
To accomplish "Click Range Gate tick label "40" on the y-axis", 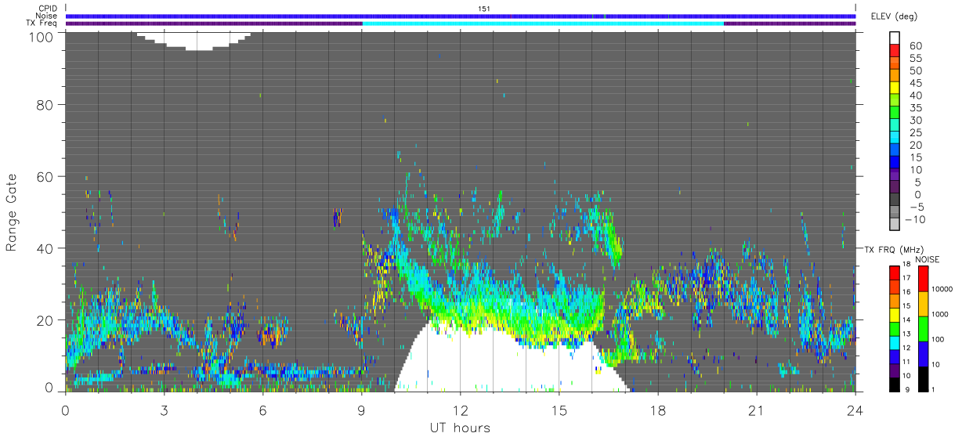I will (x=45, y=248).
